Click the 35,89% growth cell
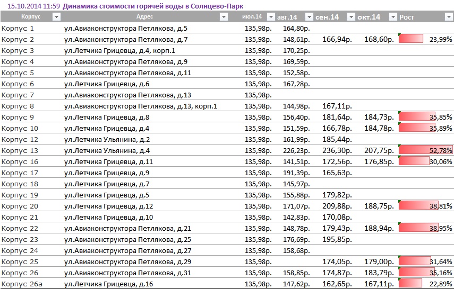The width and height of the screenshot is (454, 289). click(425, 128)
